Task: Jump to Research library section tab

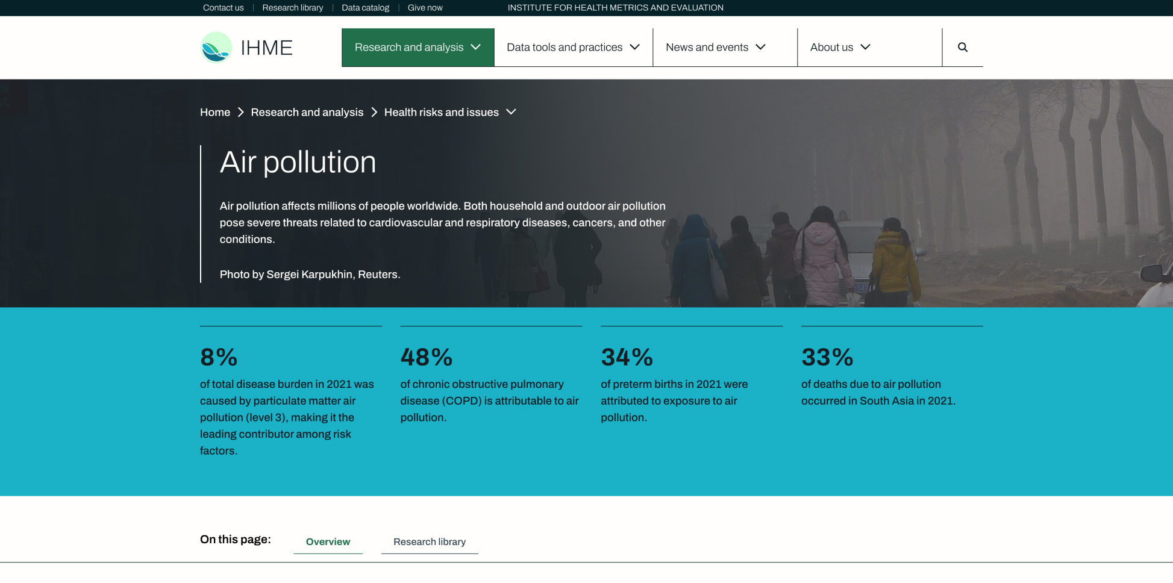Action: (429, 541)
